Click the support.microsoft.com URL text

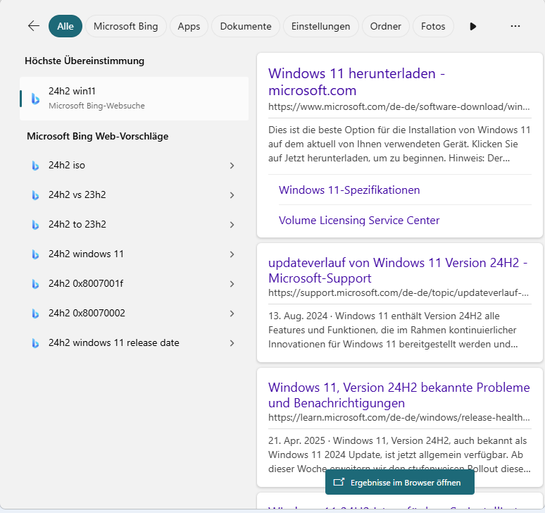pos(399,293)
